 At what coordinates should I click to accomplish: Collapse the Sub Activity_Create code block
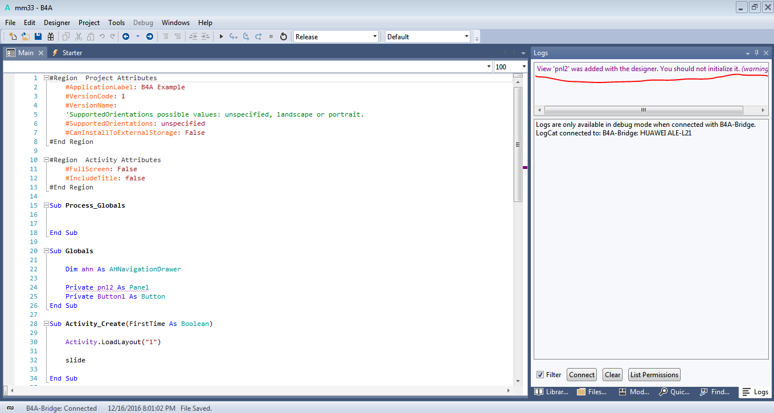[46, 324]
